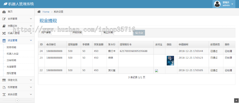
Task: Expand the 信息交流 menu chevron
Action: point(31,80)
